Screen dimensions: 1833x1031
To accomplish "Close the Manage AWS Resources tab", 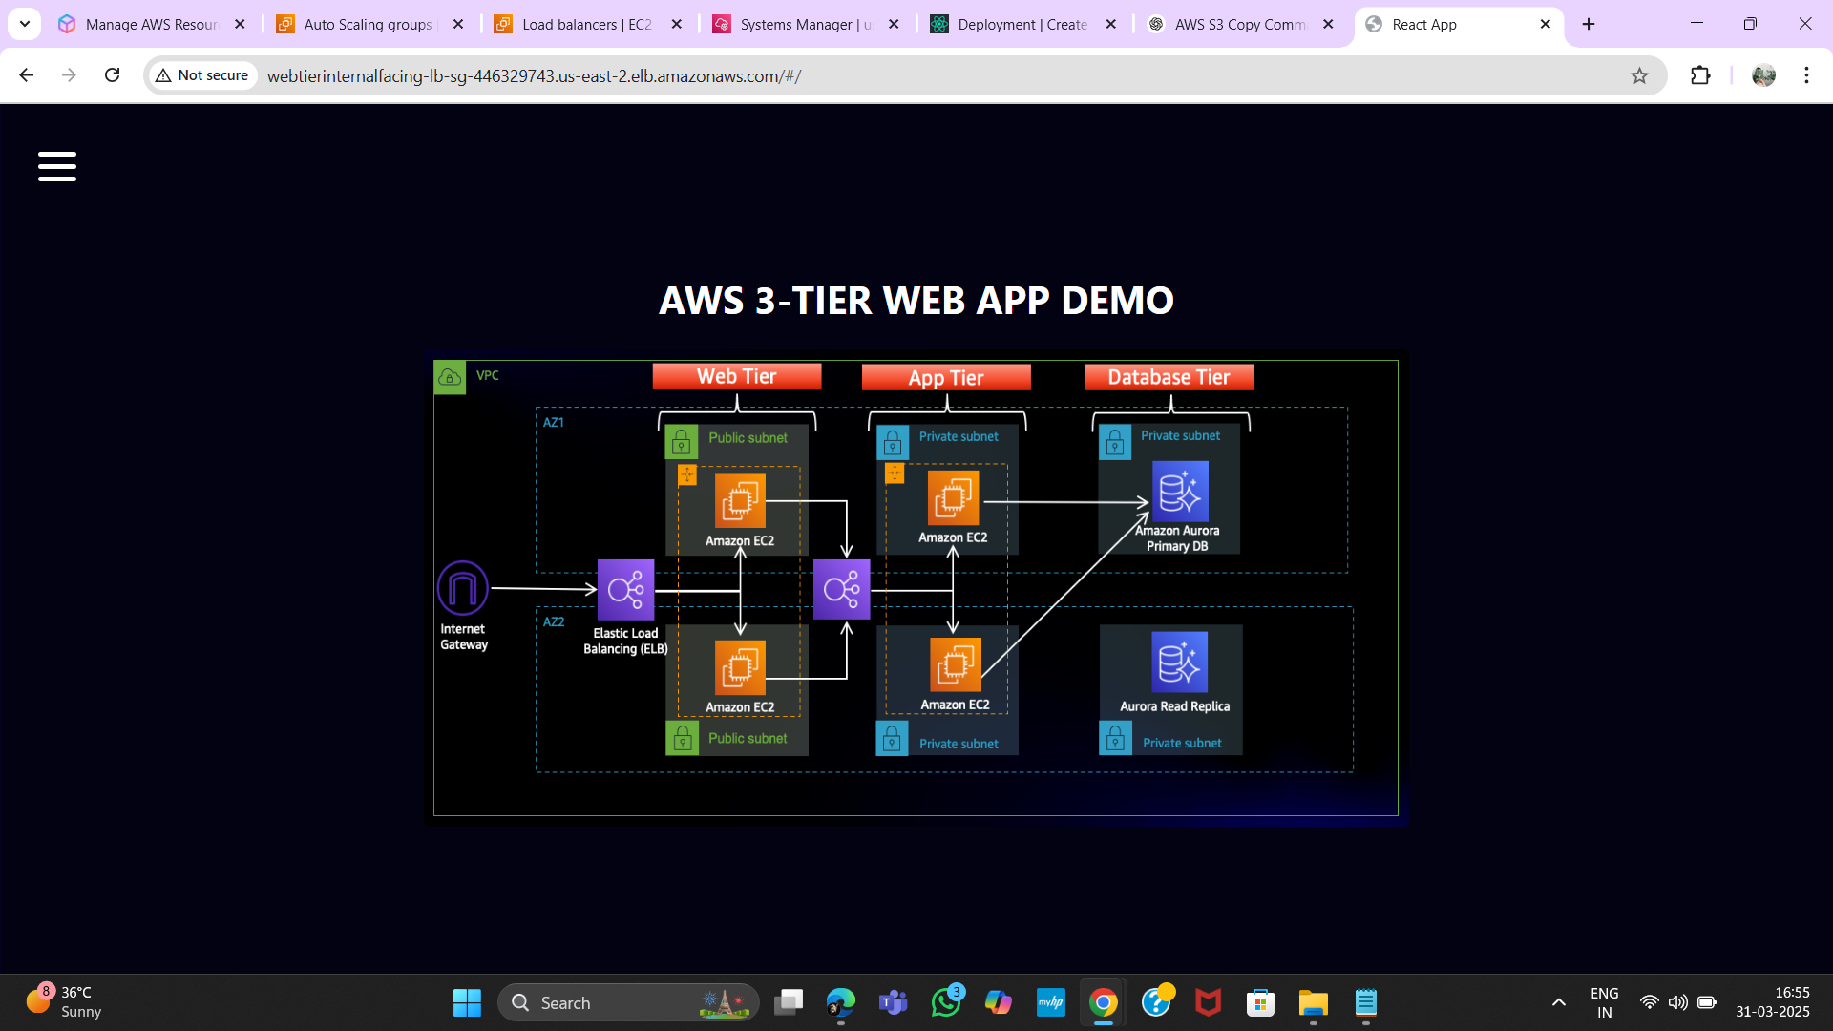I will click(x=240, y=24).
